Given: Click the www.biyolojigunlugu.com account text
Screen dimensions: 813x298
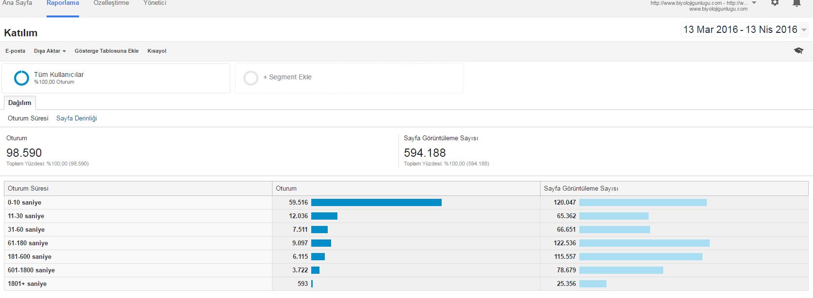Looking at the screenshot, I should [x=718, y=9].
